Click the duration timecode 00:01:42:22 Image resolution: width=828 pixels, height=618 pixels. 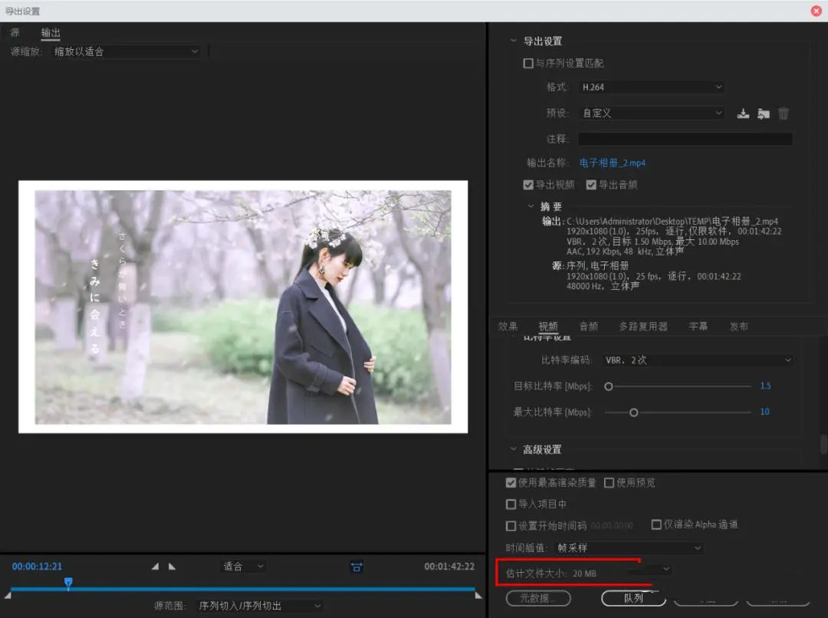449,566
